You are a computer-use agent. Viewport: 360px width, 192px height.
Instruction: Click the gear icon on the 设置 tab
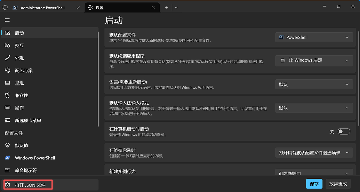pyautogui.click(x=90, y=8)
